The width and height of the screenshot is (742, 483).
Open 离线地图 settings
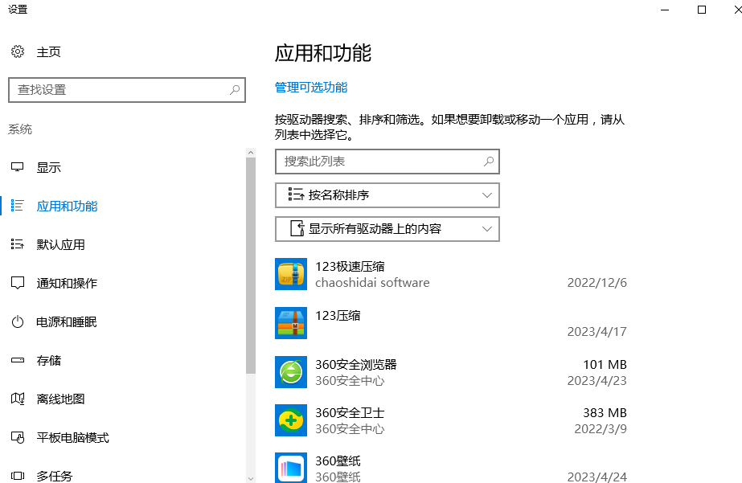pyautogui.click(x=60, y=399)
